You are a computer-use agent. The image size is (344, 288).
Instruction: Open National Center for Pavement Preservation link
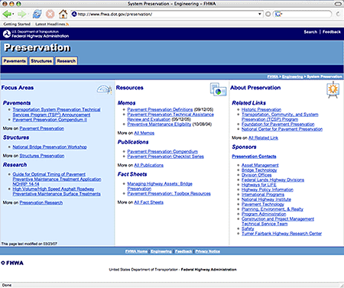[282, 129]
